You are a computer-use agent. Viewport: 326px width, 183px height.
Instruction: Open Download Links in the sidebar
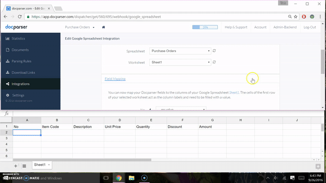coord(23,72)
